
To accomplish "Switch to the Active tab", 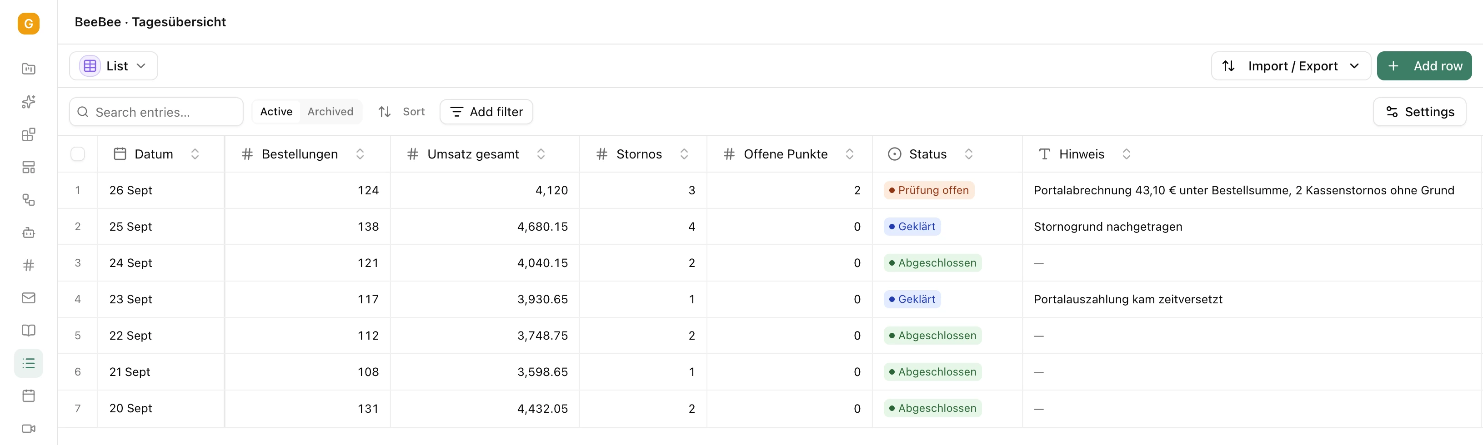I will pos(276,112).
